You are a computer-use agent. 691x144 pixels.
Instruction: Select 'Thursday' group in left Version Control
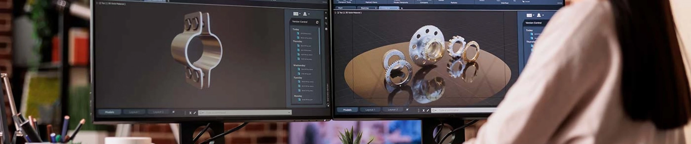297,41
